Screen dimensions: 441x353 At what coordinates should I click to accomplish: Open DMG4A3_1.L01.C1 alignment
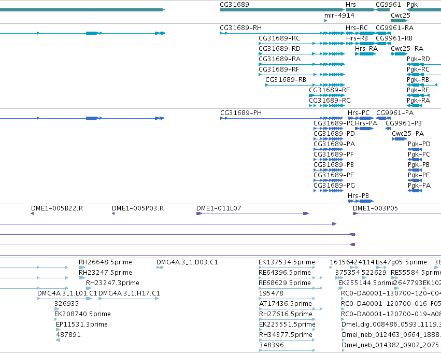point(67,294)
